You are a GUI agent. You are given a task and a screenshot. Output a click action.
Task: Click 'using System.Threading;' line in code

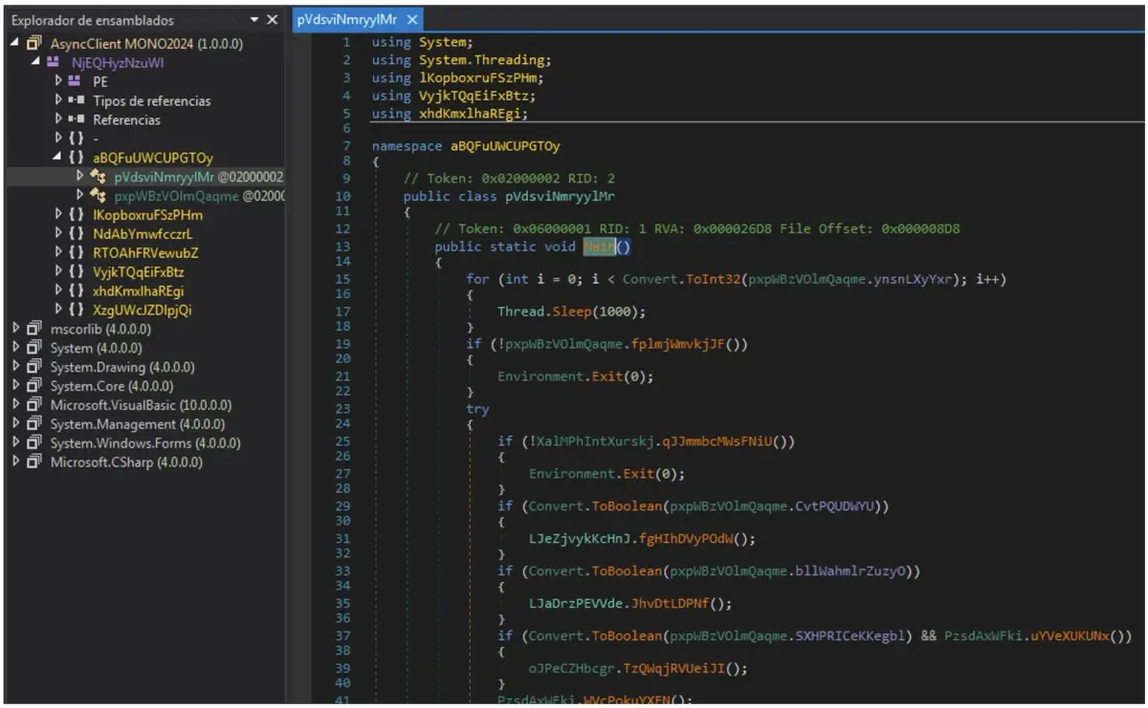pos(459,60)
